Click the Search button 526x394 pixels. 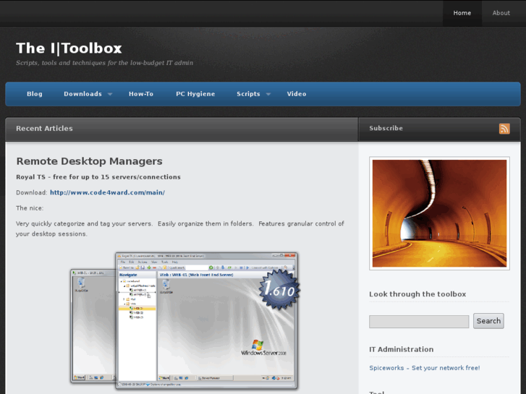click(488, 321)
